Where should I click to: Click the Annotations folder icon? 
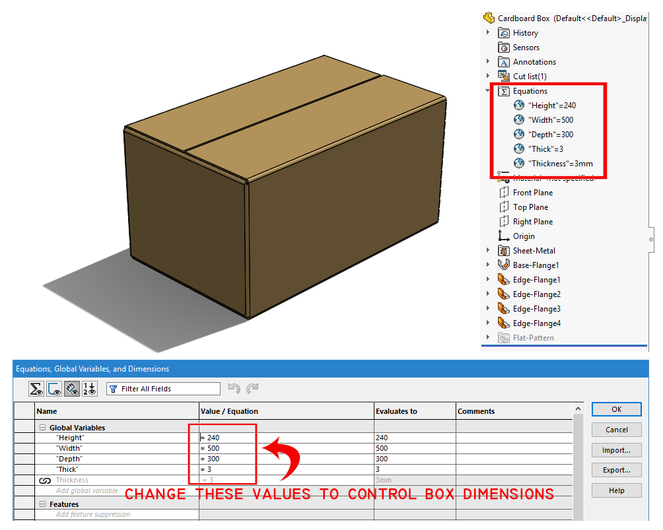[504, 62]
